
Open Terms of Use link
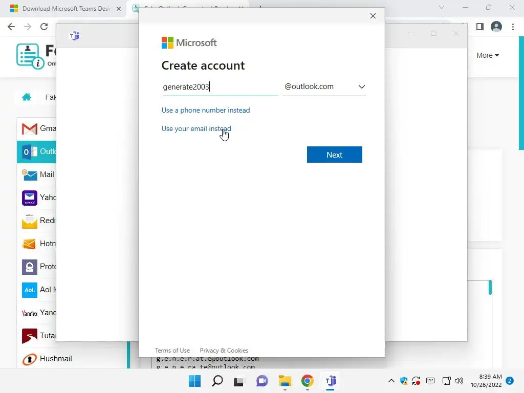pyautogui.click(x=172, y=350)
